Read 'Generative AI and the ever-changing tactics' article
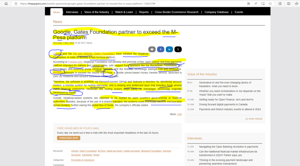 [x=225, y=84]
